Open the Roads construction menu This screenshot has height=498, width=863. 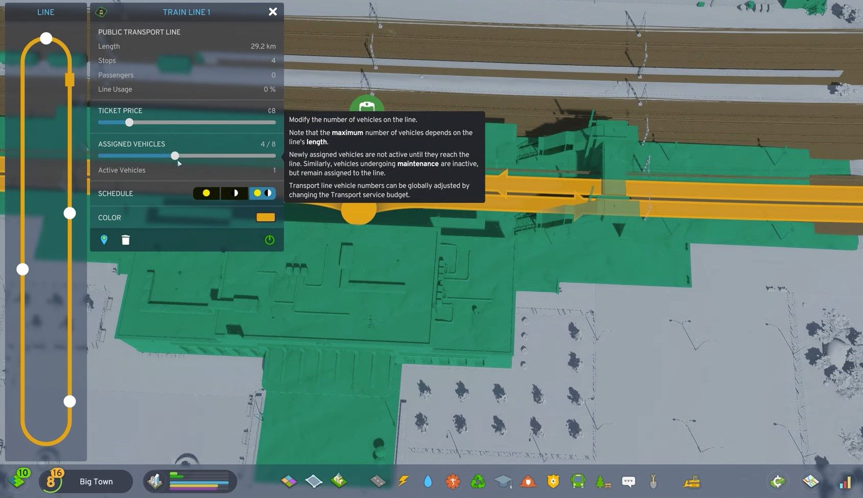378,481
